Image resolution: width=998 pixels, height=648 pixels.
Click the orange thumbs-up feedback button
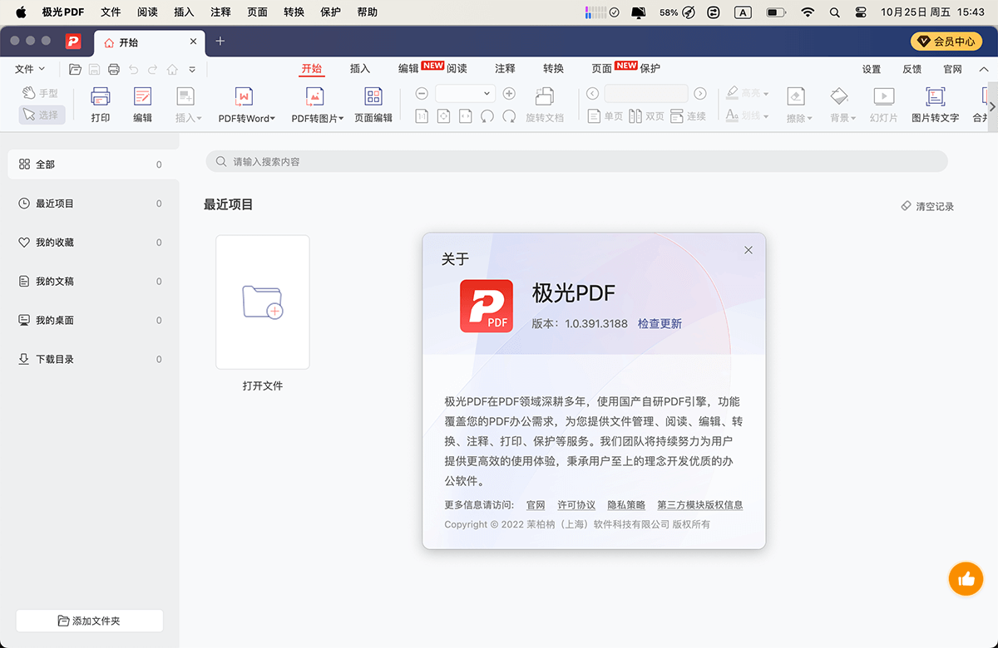(966, 579)
